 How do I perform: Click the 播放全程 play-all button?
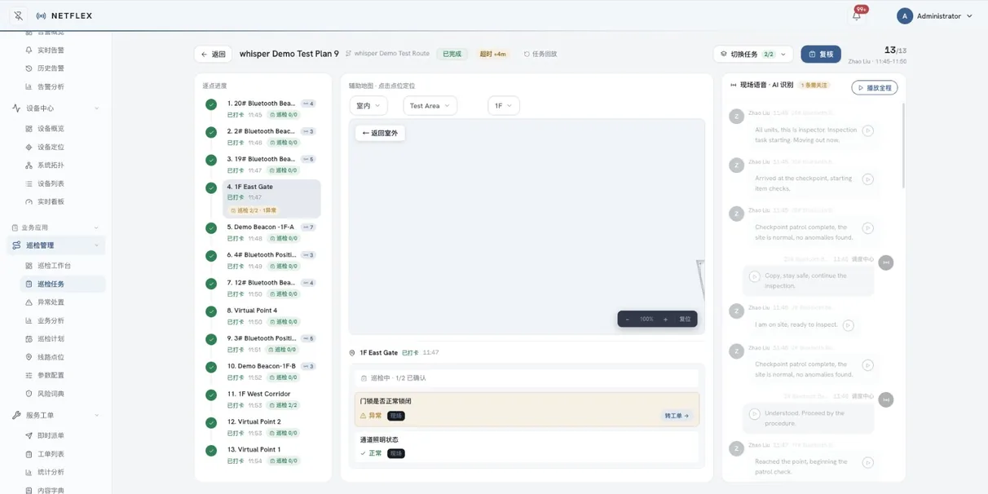click(875, 87)
